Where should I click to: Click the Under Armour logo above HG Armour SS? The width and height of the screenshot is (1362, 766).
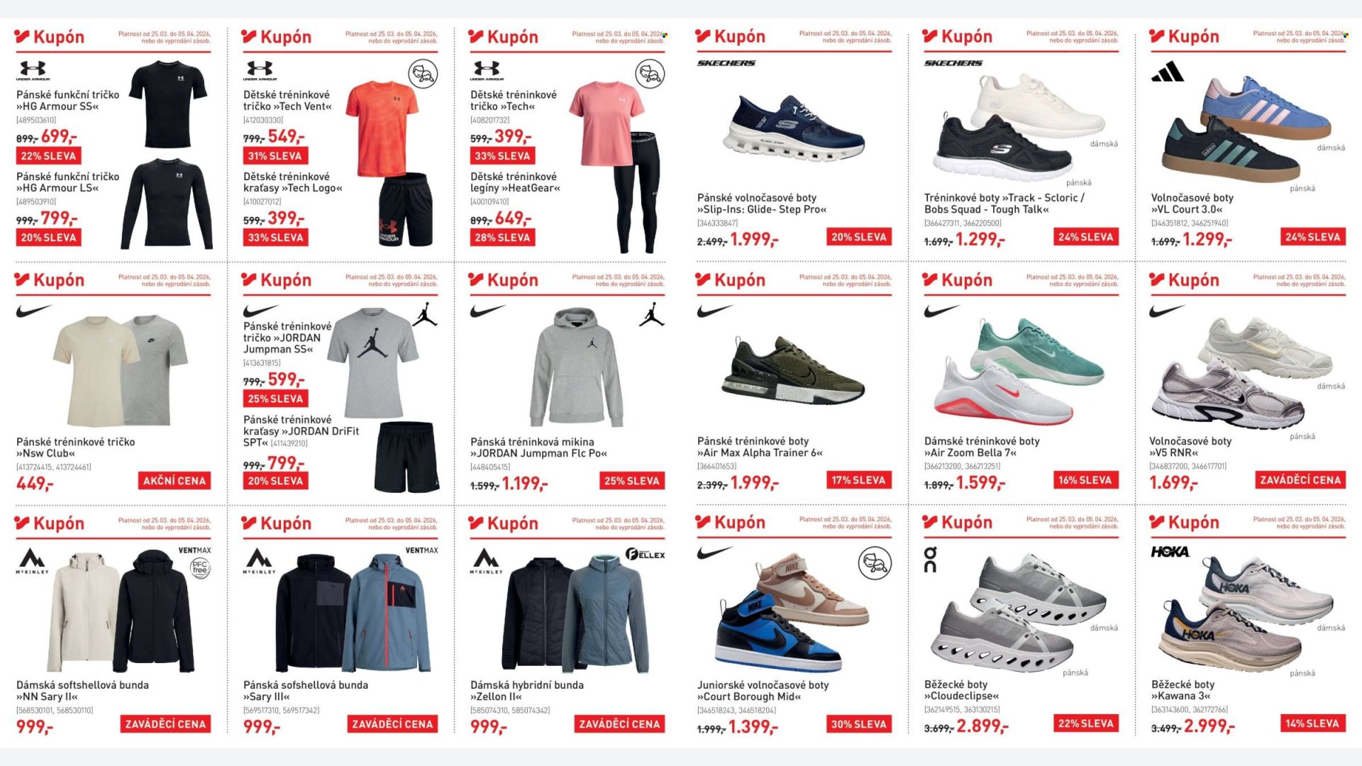(33, 70)
